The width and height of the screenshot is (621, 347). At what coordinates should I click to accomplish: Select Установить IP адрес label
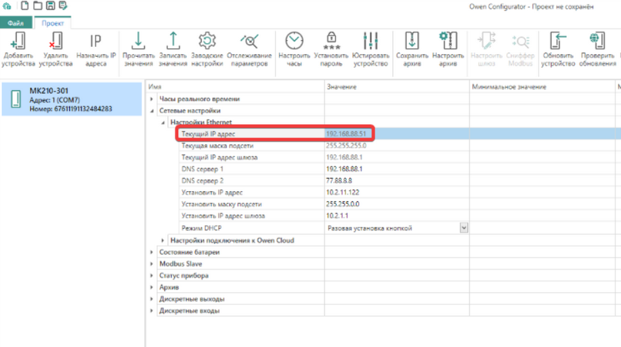(212, 192)
